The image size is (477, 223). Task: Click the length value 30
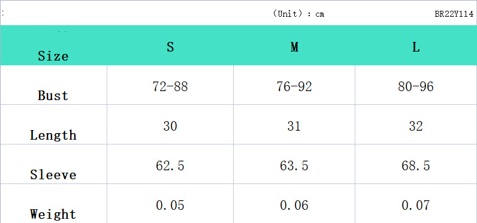[x=170, y=126]
